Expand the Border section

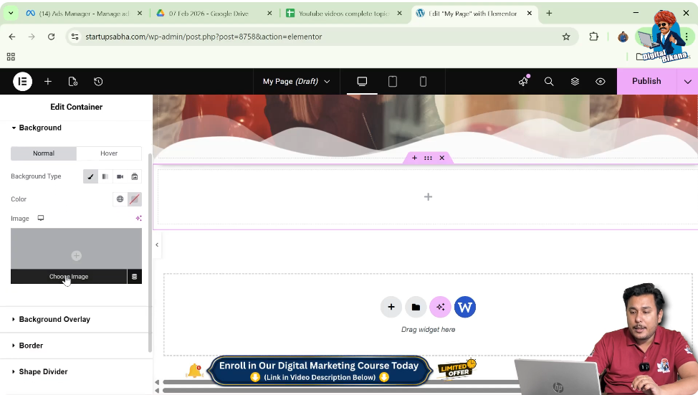[x=31, y=346]
